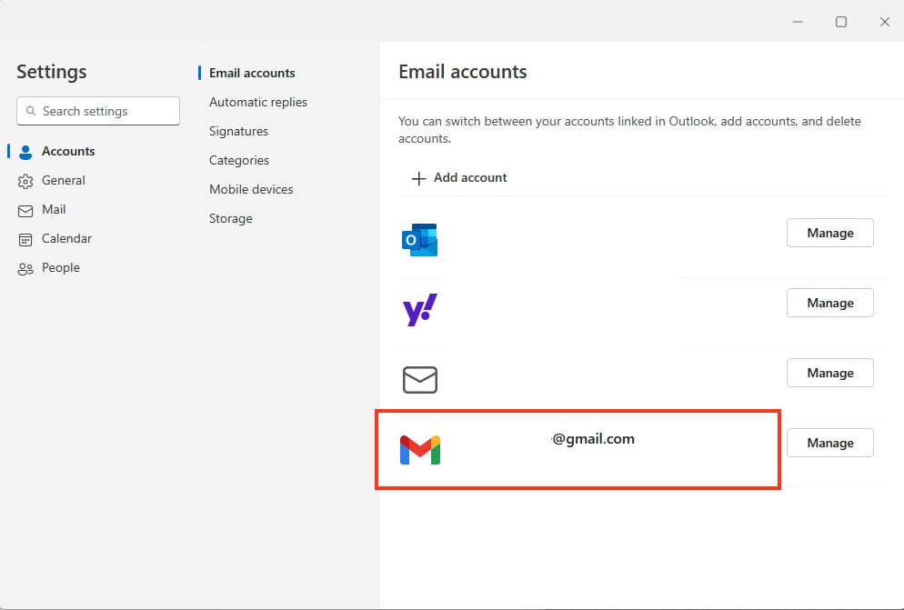Click the General gear icon
This screenshot has width=904, height=610.
(x=25, y=182)
